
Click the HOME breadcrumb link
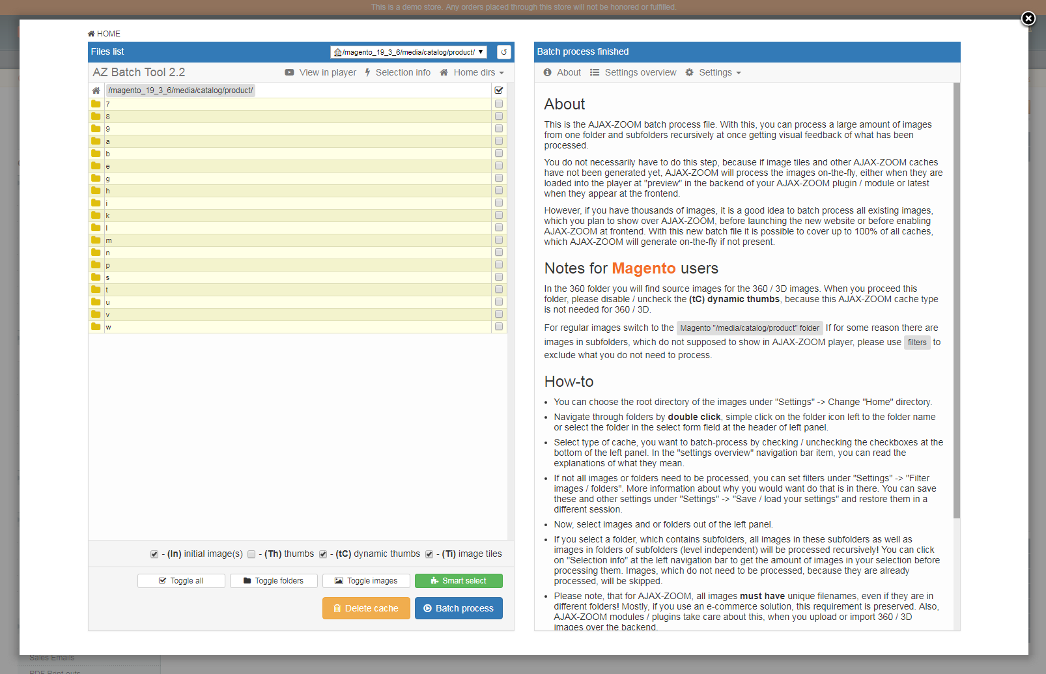(x=104, y=34)
